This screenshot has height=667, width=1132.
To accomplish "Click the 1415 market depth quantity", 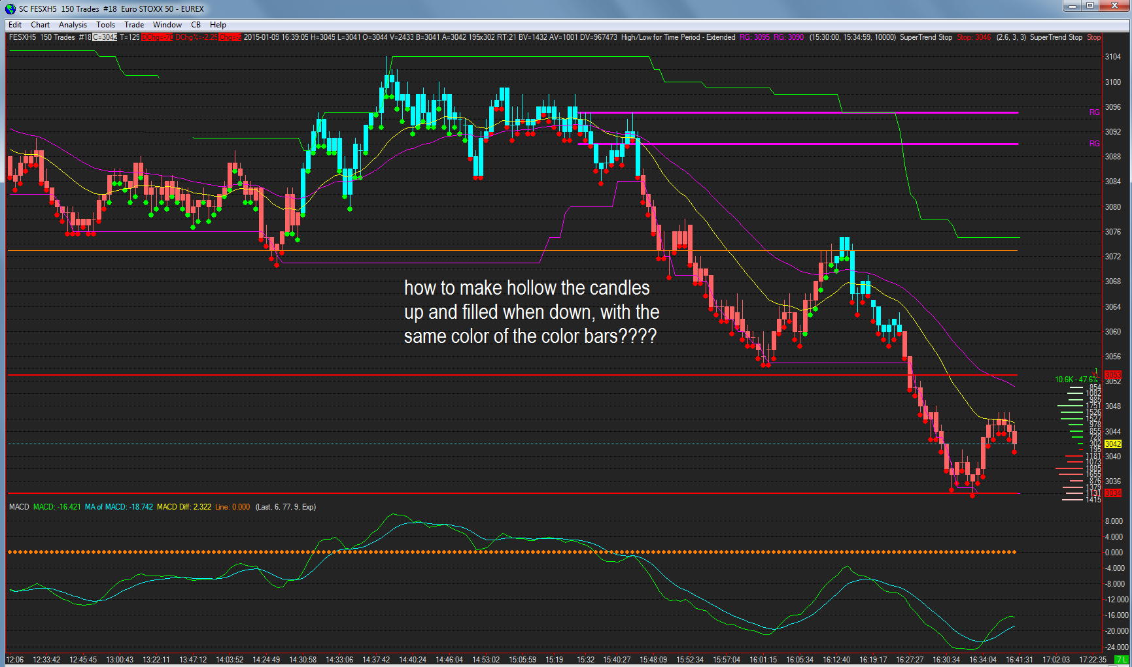I will [1093, 500].
